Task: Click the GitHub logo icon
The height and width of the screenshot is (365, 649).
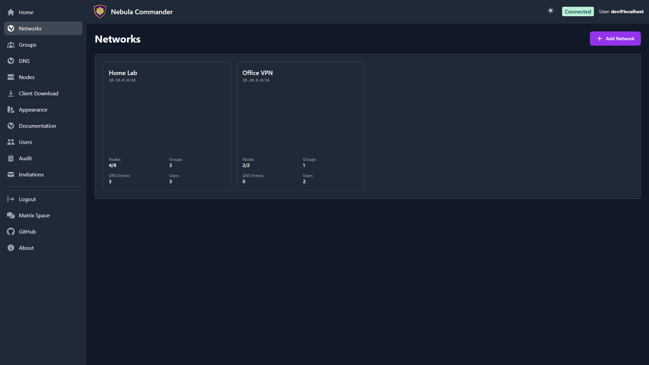Action: click(x=11, y=232)
